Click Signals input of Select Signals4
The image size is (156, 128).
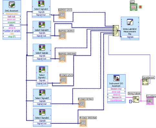click(x=42, y=33)
